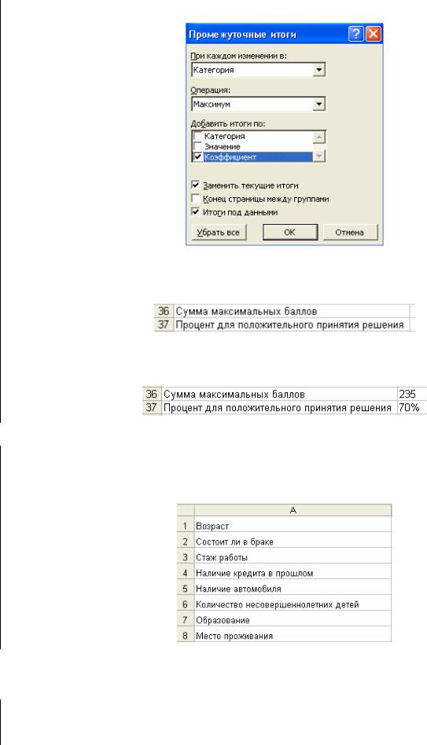Select column header A
This screenshot has height=745, width=427.
293,510
